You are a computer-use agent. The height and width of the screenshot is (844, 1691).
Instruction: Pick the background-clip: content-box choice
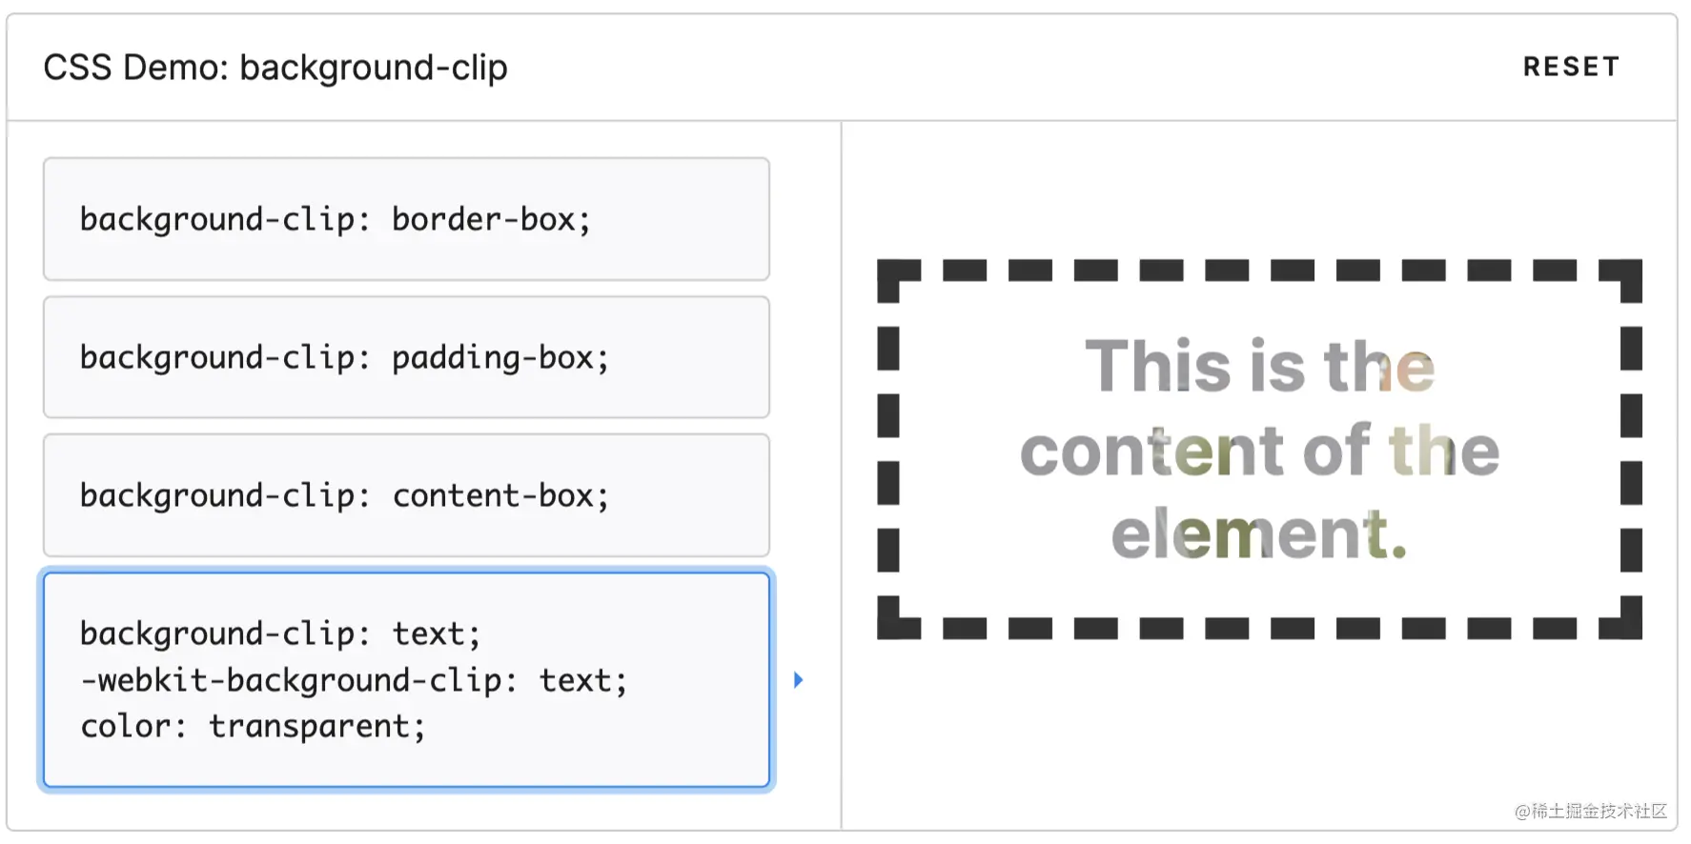click(406, 495)
